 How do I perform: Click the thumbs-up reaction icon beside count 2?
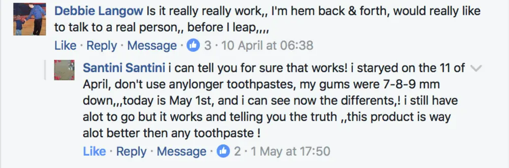(x=223, y=152)
